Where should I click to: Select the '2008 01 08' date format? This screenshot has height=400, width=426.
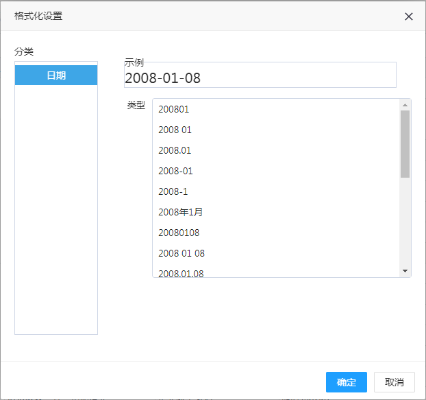click(181, 253)
